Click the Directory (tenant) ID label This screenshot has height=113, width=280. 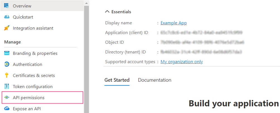coord(126,52)
